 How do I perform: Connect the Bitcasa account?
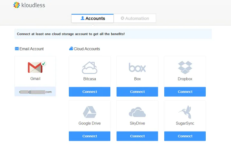[90, 92]
